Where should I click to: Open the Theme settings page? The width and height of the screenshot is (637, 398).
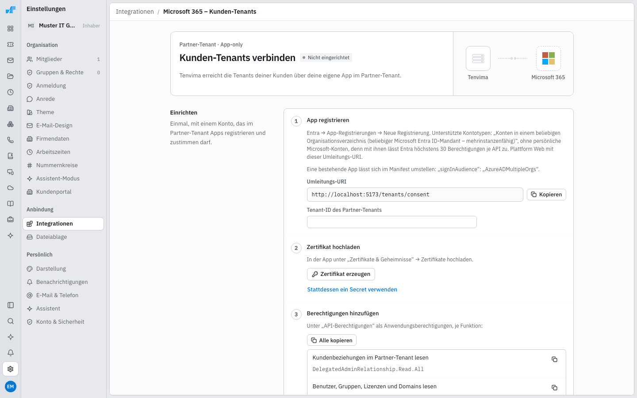[63, 112]
